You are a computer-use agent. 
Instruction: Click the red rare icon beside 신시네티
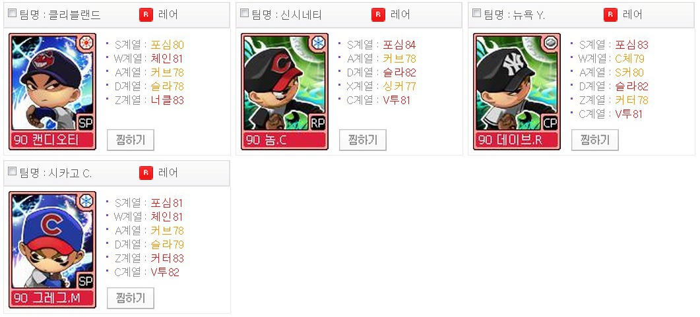tap(378, 14)
